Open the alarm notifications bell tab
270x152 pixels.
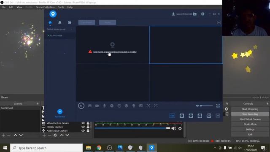click(60, 22)
